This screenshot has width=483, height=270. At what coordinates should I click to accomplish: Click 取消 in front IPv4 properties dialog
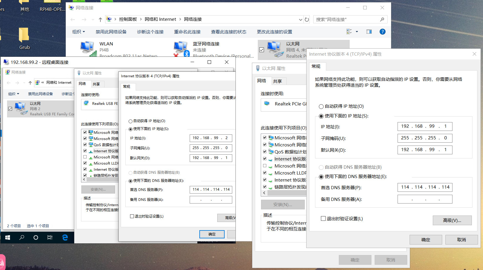pos(462,240)
